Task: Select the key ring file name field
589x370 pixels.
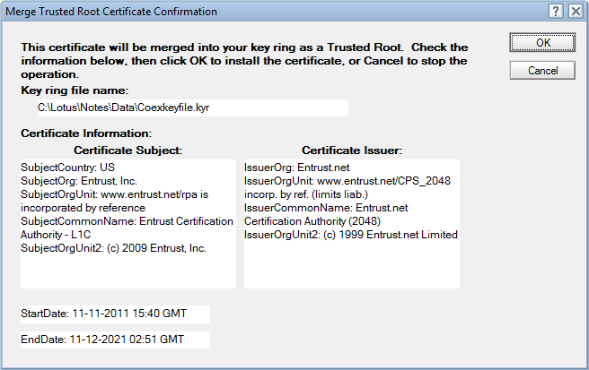Action: [x=193, y=108]
